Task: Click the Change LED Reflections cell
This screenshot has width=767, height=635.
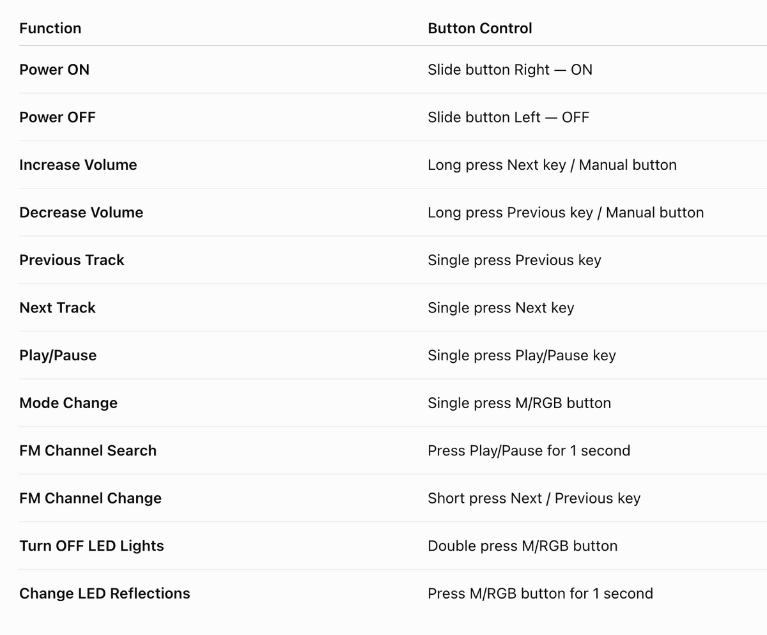Action: pos(105,593)
